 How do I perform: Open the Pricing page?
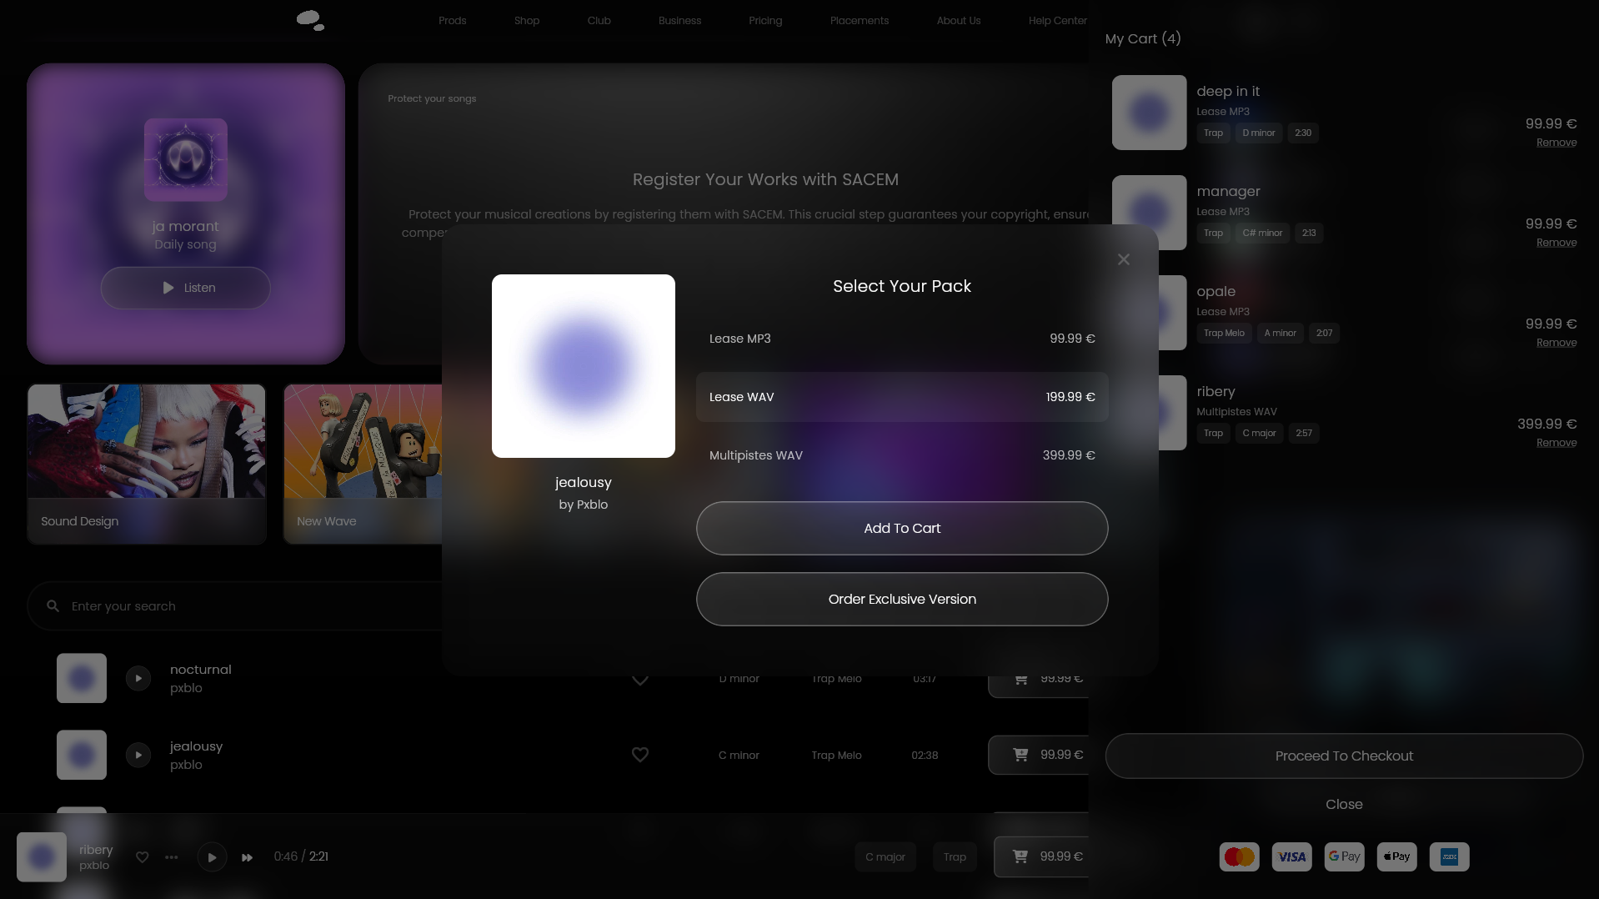point(765,21)
